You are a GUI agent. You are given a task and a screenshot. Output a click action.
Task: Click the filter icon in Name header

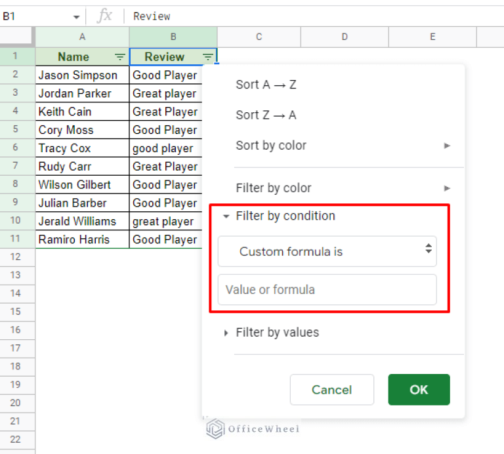click(119, 57)
